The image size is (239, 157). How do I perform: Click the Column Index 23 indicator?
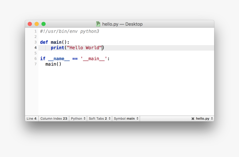coord(54,118)
